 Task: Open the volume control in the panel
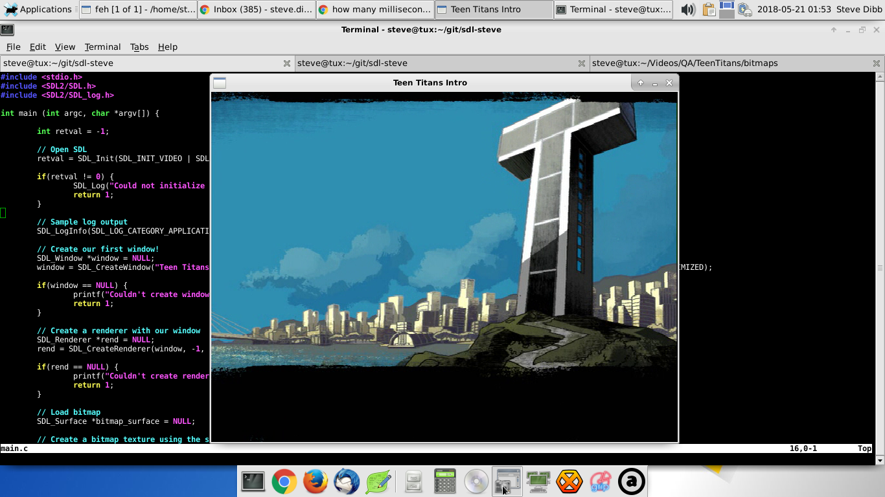pyautogui.click(x=688, y=9)
